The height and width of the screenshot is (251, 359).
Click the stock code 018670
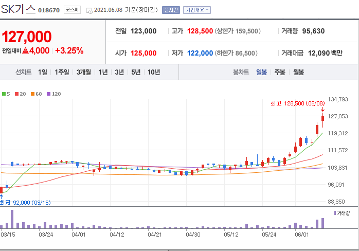[49, 10]
